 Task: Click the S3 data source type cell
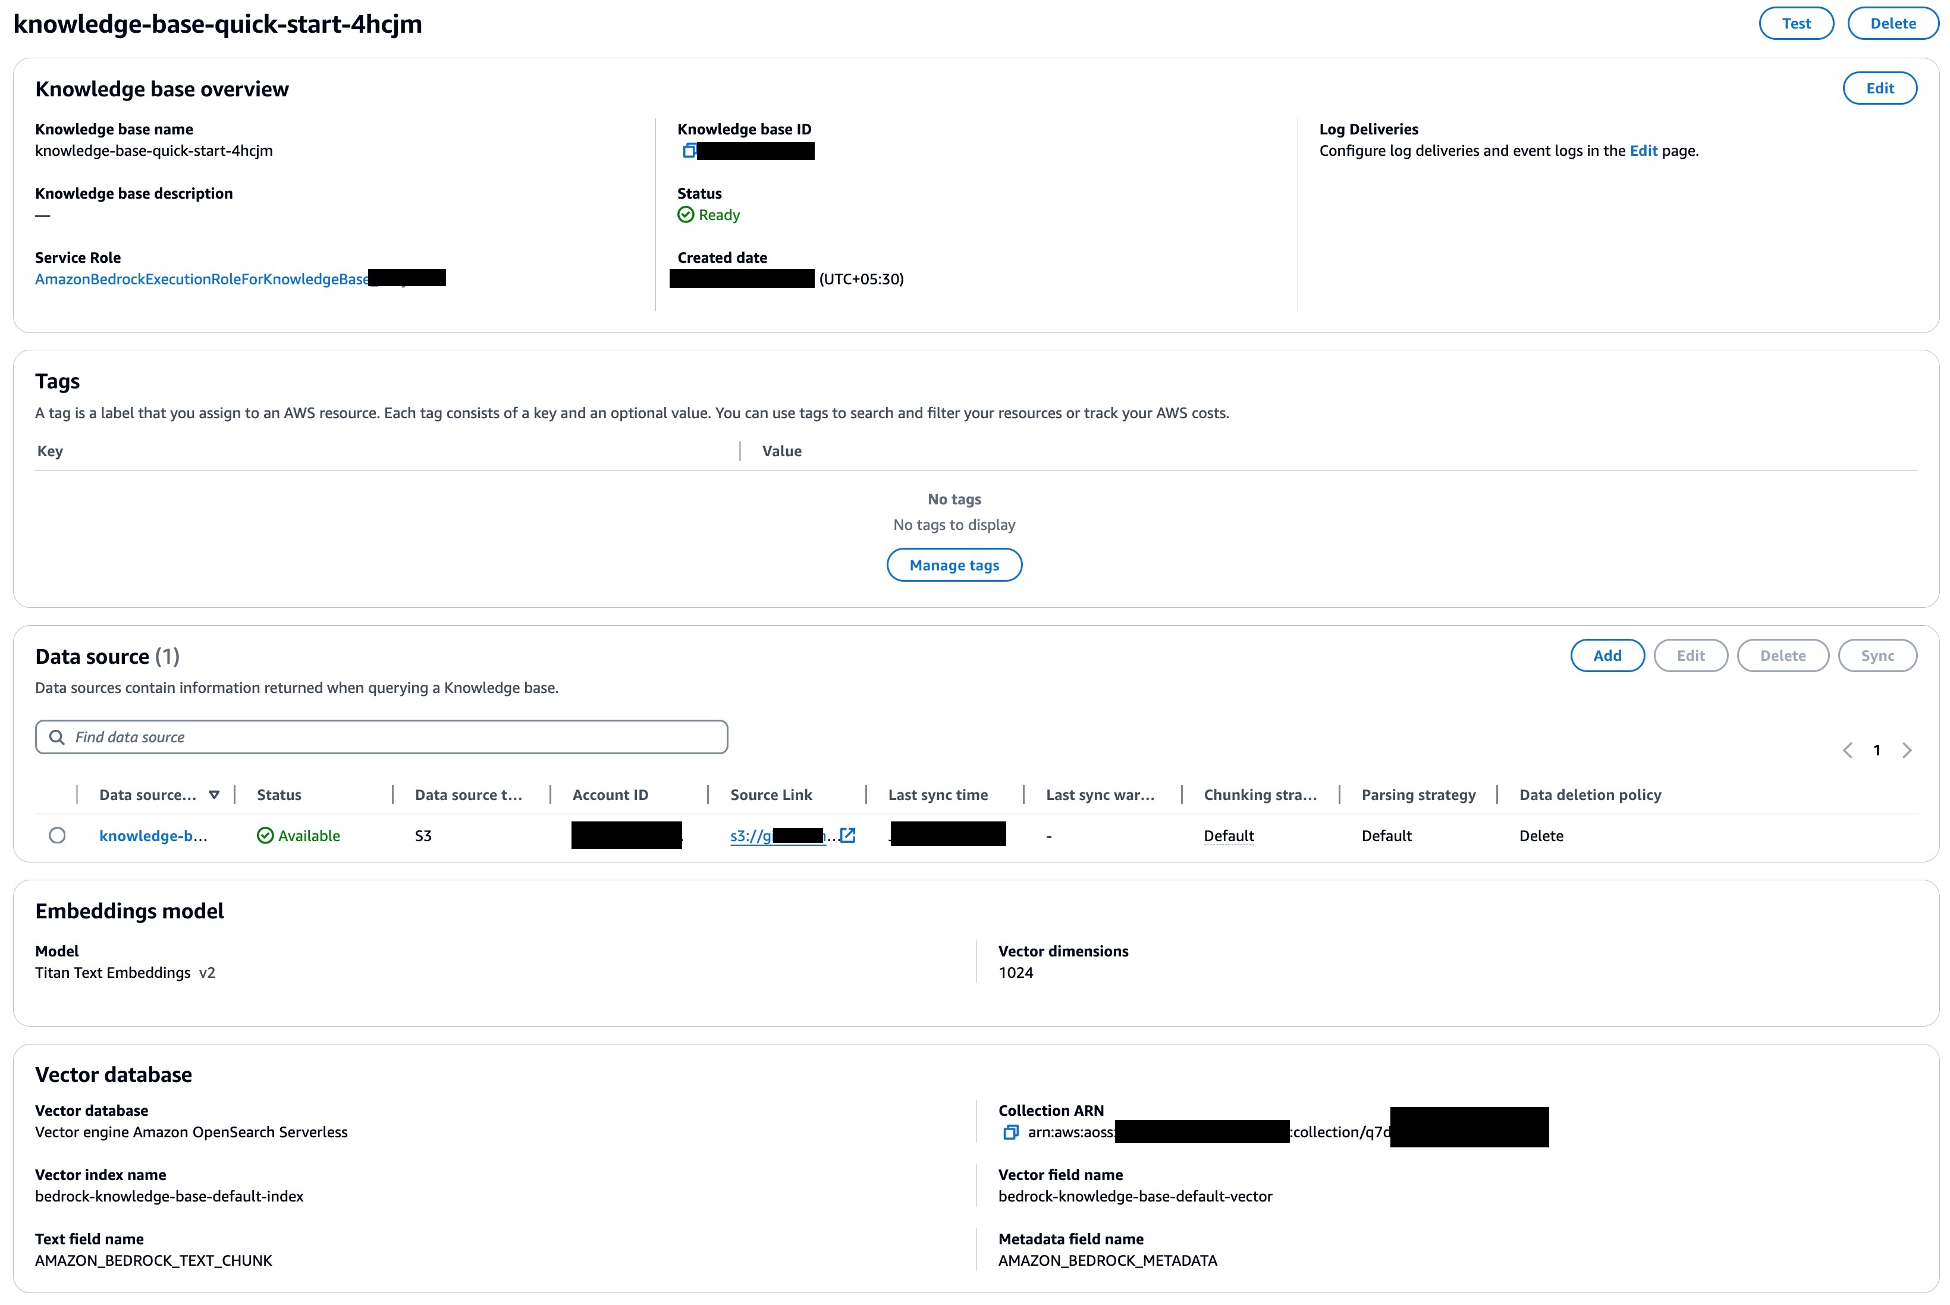pos(423,836)
